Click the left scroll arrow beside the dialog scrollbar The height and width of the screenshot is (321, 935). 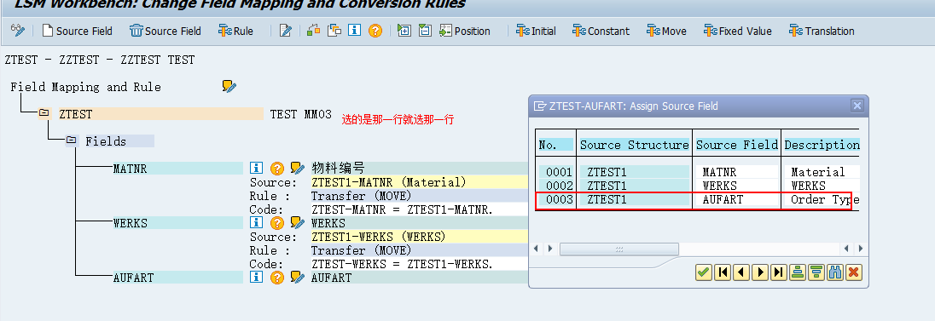tap(536, 249)
